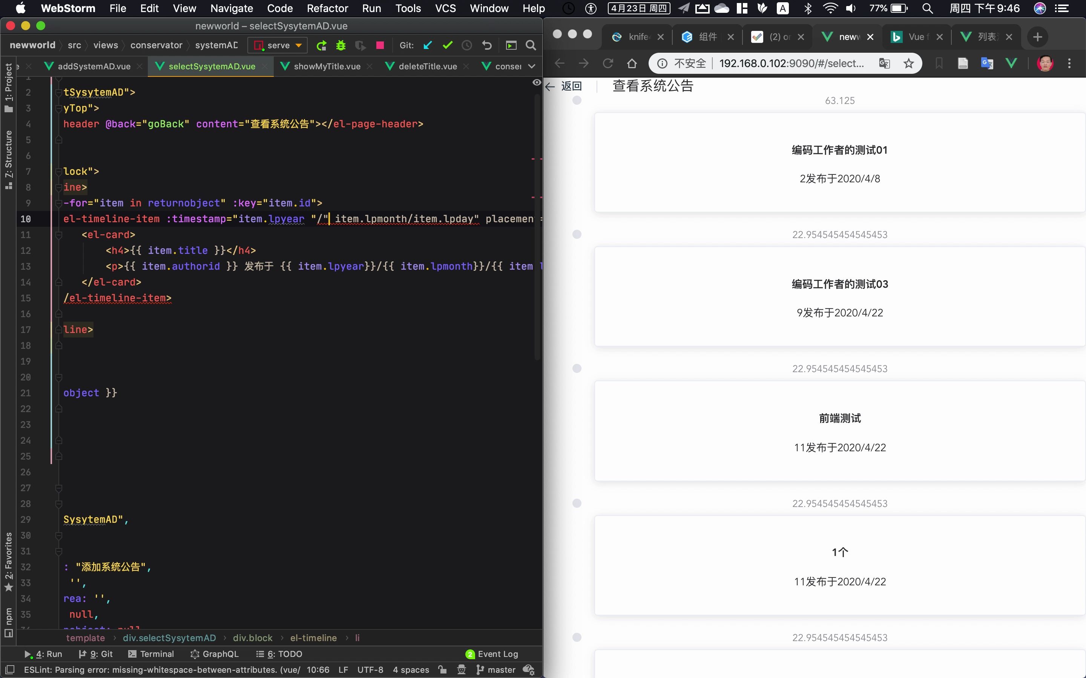This screenshot has width=1086, height=678.
Task: Open the Terminal tool window
Action: click(156, 654)
